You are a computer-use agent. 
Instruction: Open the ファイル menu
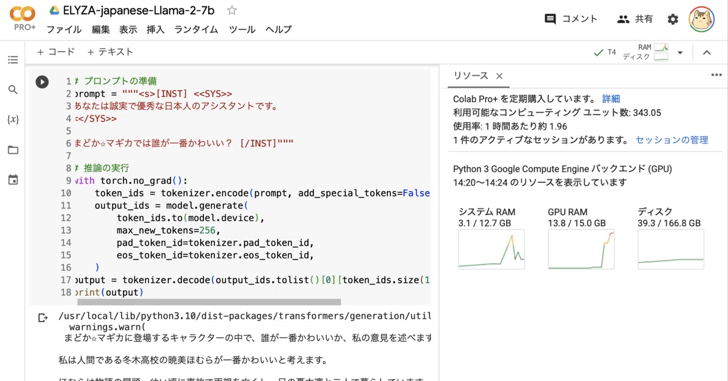coord(64,30)
